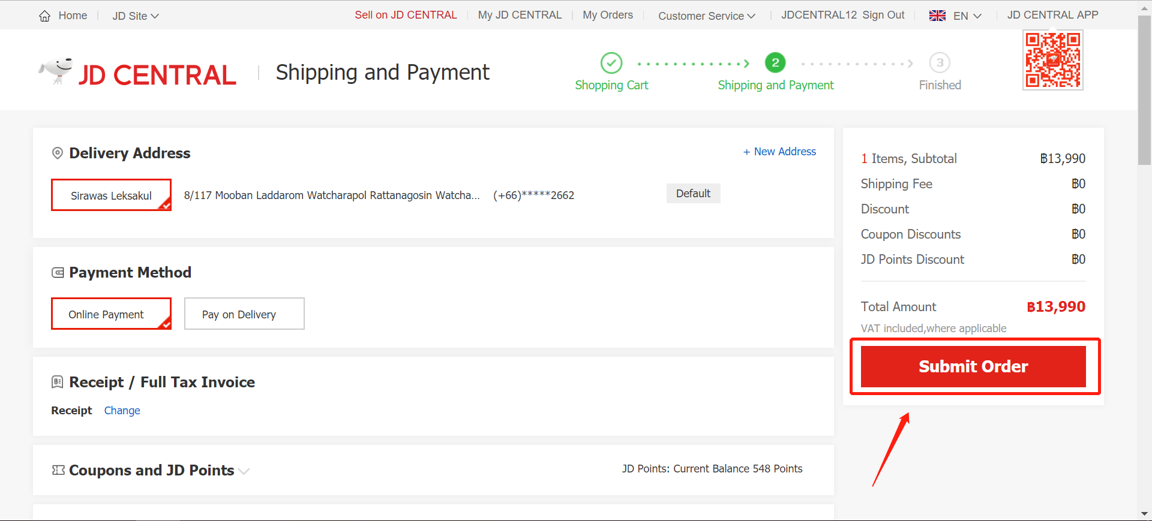
Task: Click the Shipping Fee label
Action: pyautogui.click(x=896, y=184)
